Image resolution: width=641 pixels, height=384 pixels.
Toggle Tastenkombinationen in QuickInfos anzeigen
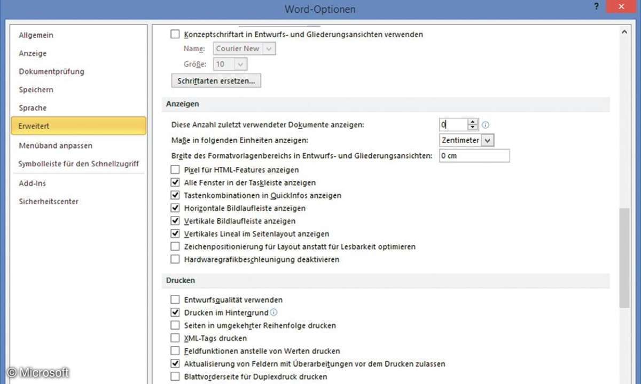click(175, 195)
